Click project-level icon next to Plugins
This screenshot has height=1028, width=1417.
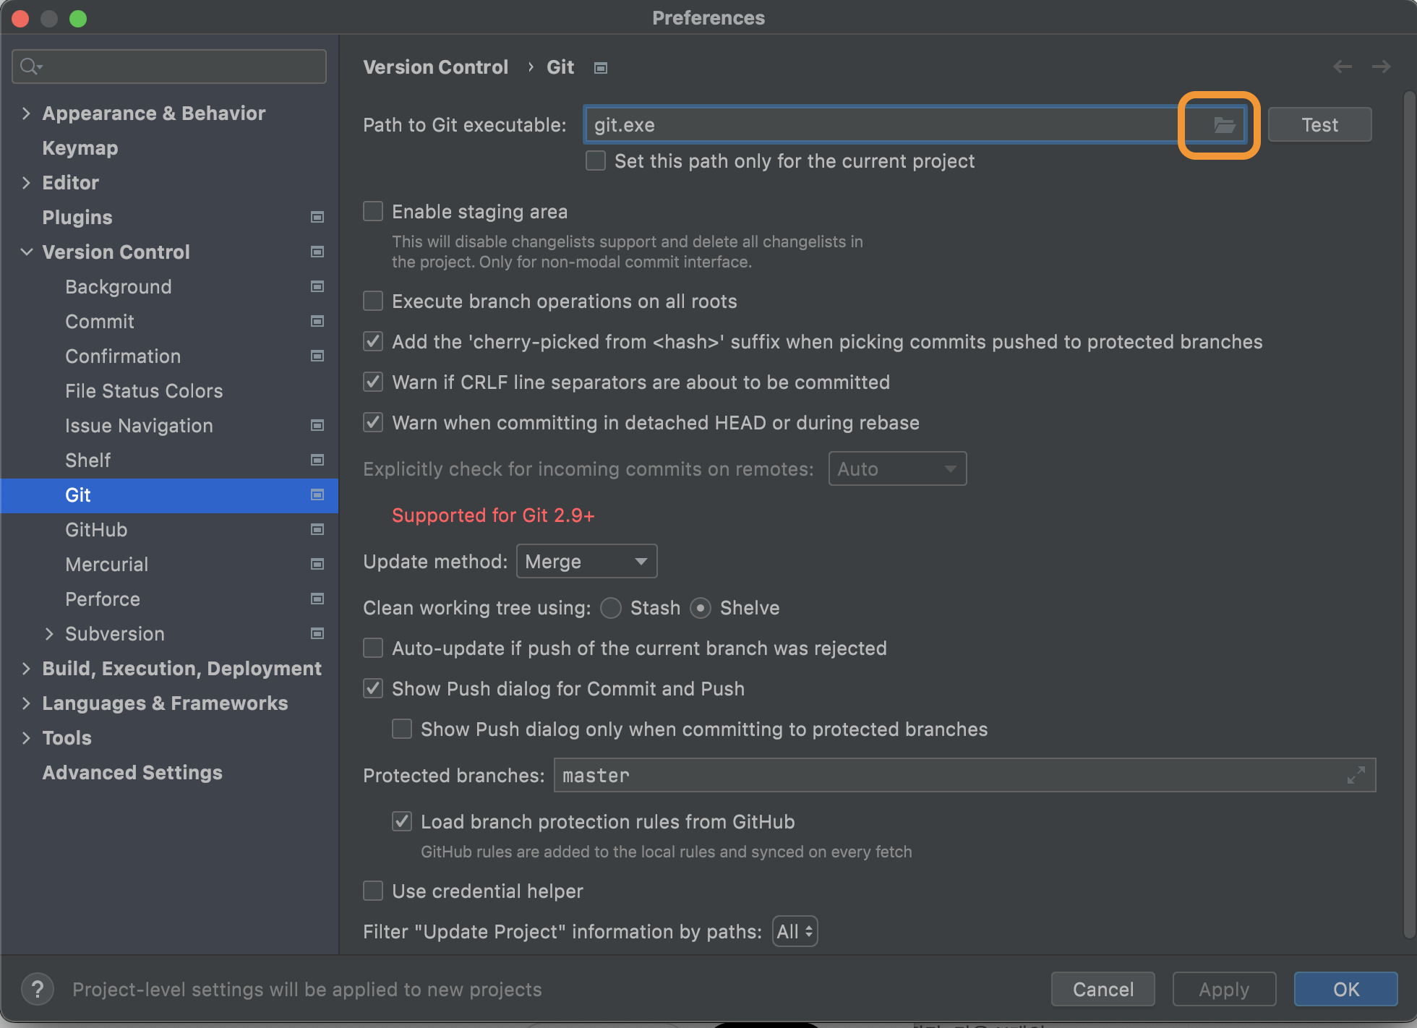[x=317, y=217]
